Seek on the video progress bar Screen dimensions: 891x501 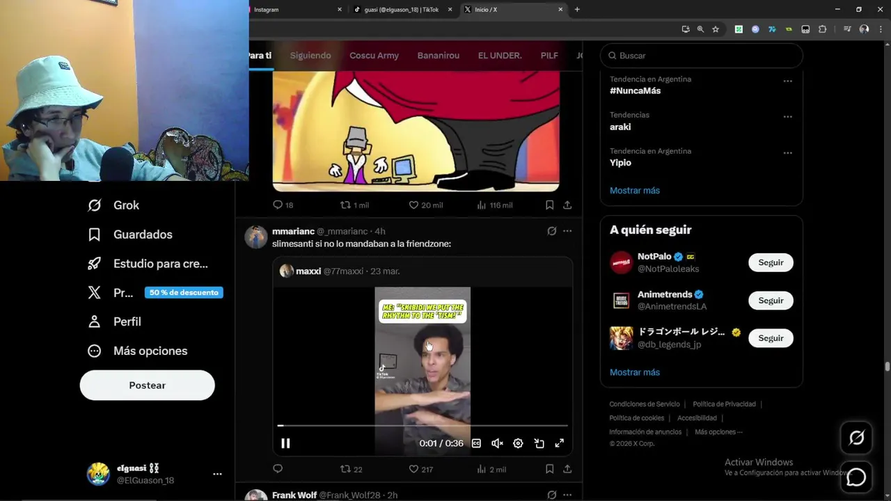(x=423, y=425)
